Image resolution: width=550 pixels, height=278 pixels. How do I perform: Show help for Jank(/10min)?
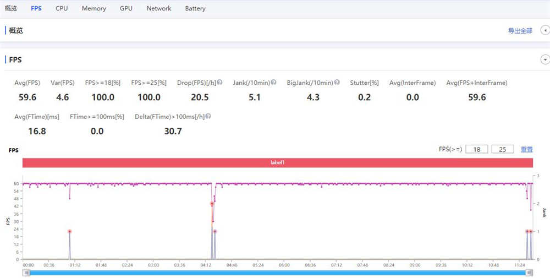(273, 83)
